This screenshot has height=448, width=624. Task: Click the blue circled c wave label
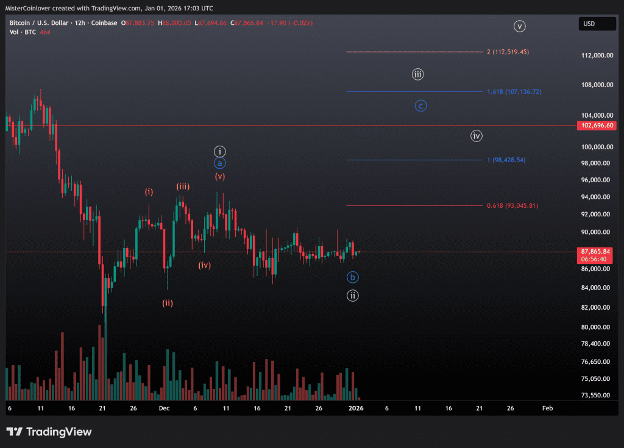coord(420,105)
